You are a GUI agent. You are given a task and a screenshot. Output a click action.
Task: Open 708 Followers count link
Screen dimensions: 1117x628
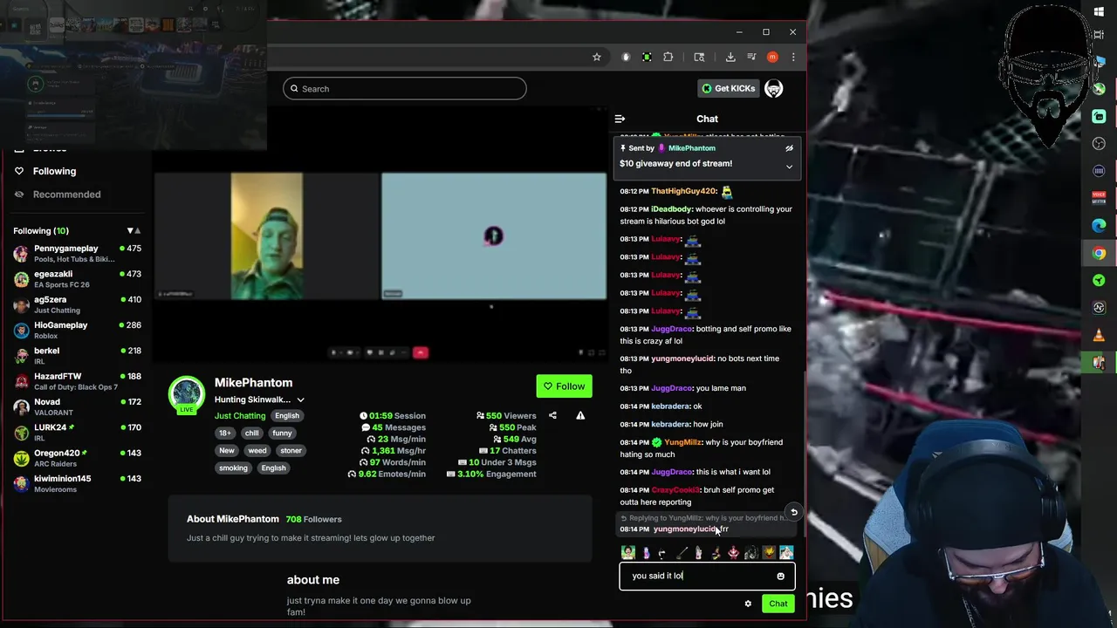[x=313, y=520]
